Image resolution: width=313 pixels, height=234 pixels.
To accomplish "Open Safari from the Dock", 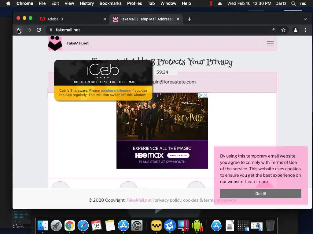I will (x=83, y=226).
